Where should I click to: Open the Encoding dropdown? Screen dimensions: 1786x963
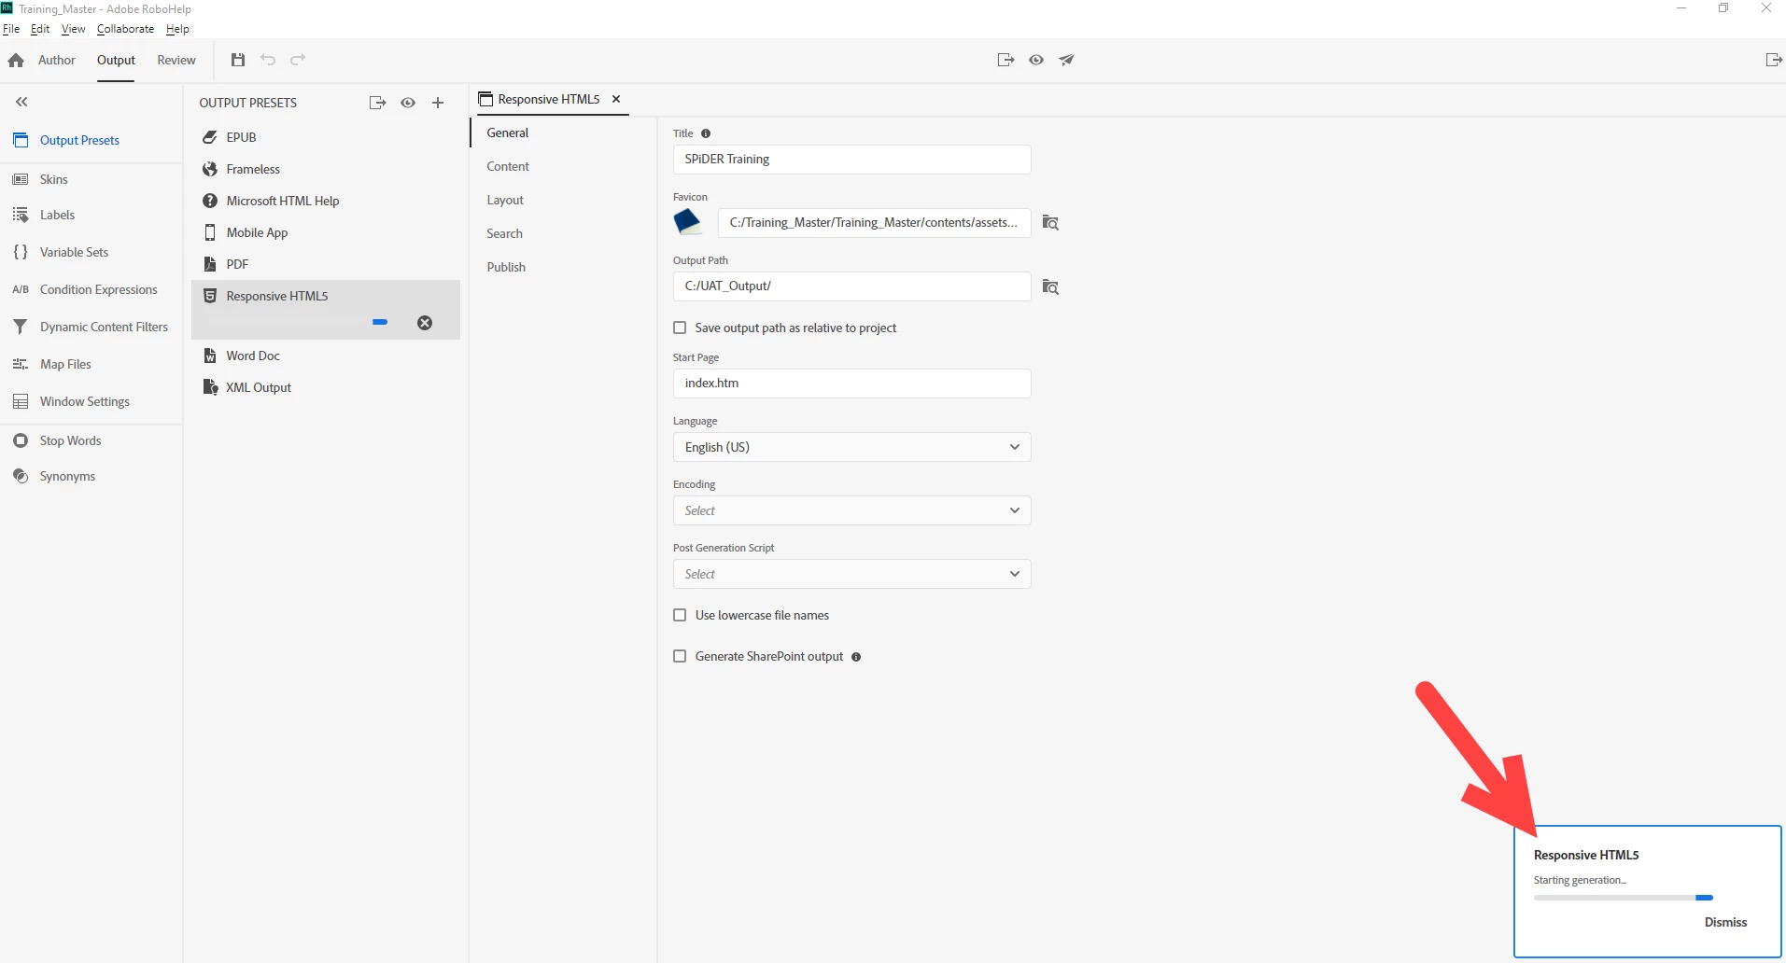click(851, 510)
